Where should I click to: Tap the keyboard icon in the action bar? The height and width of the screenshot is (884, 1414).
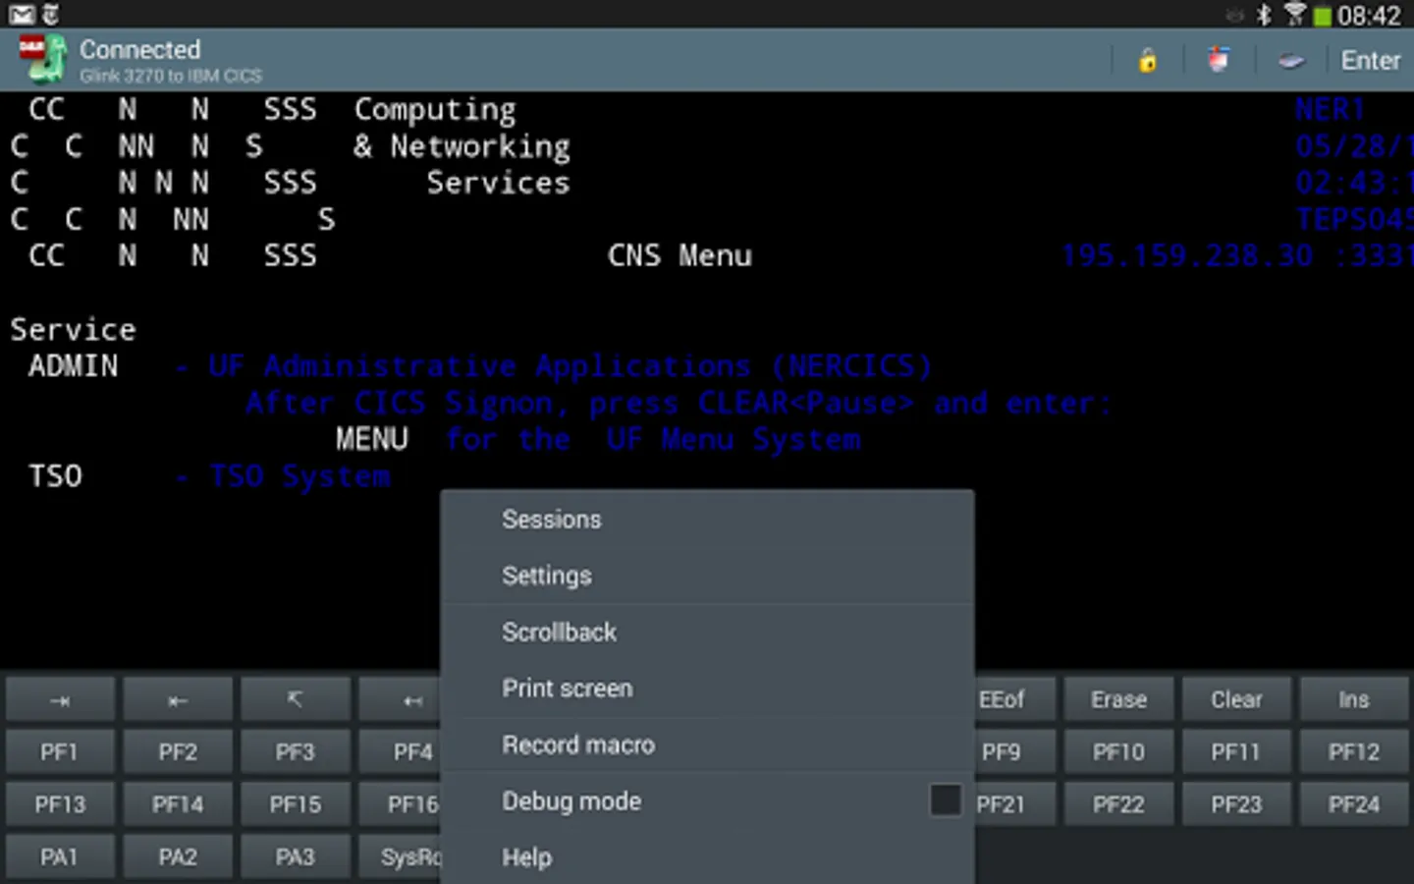(1291, 61)
